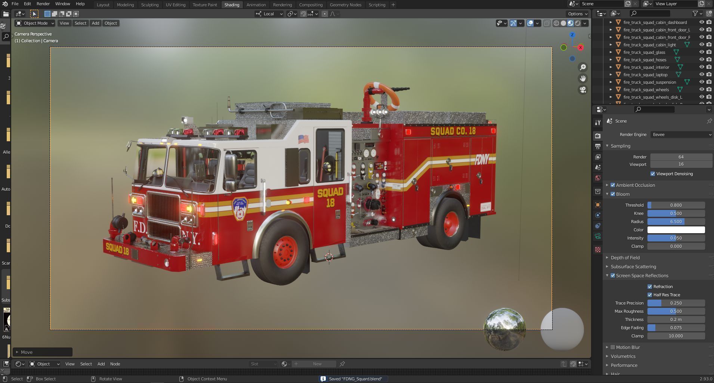Screen dimensions: 714x383
Task: Click the blue Z axis on gizmo
Action: 572,35
